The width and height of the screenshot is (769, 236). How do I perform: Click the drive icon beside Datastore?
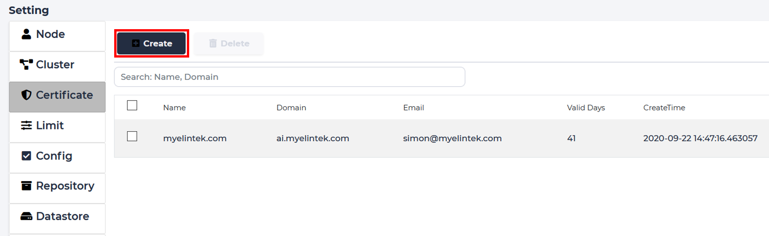[x=26, y=216]
